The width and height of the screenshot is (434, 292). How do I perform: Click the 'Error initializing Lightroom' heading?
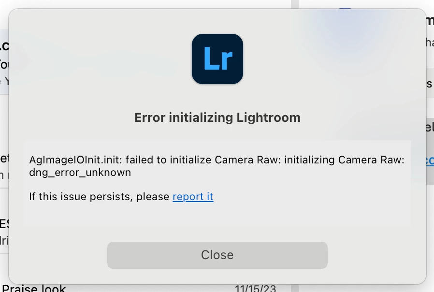pos(217,117)
